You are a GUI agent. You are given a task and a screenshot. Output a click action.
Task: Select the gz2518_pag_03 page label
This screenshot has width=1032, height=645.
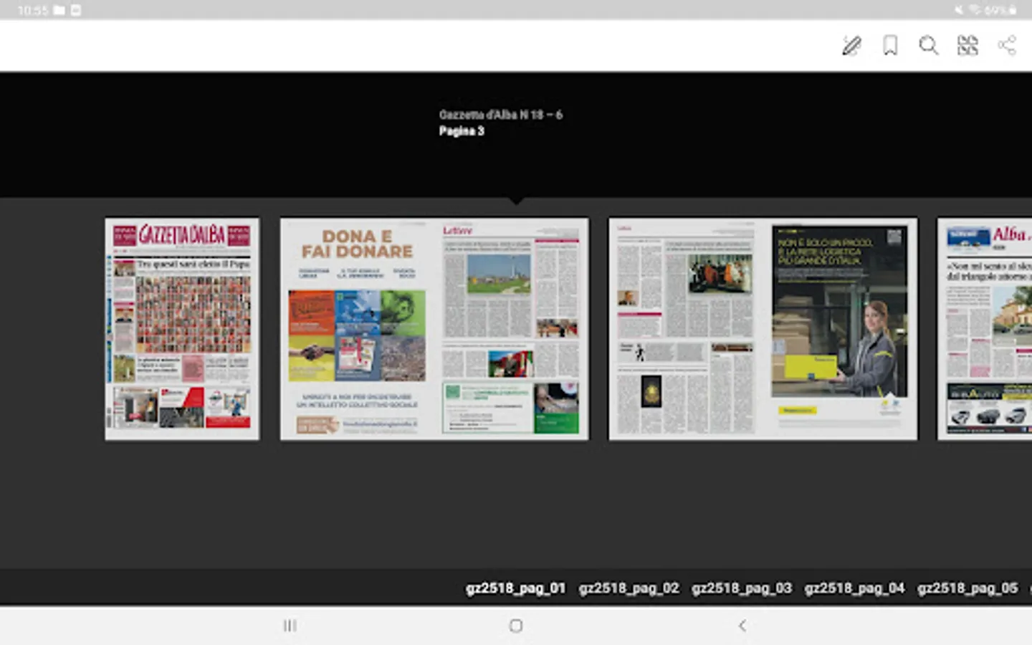tap(741, 588)
